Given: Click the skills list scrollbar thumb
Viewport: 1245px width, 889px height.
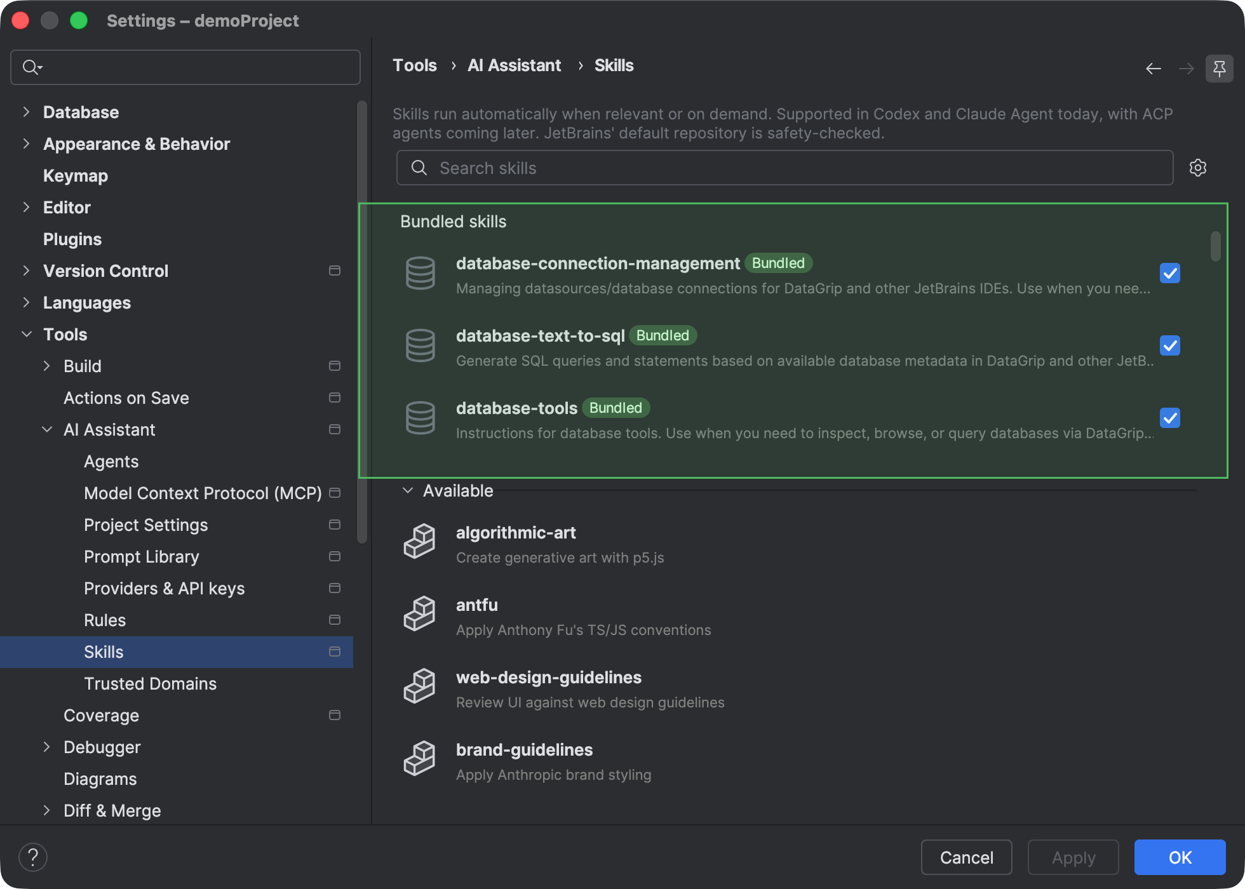Looking at the screenshot, I should click(1215, 246).
